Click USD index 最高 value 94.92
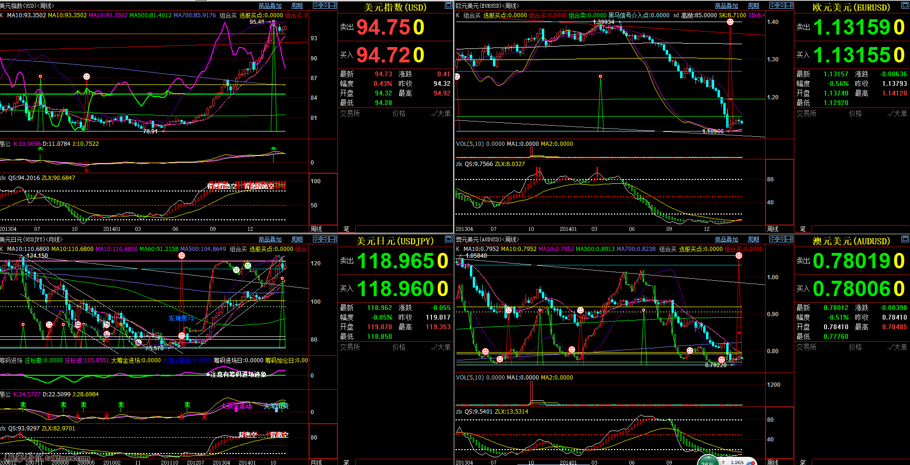910x465 pixels. (442, 93)
